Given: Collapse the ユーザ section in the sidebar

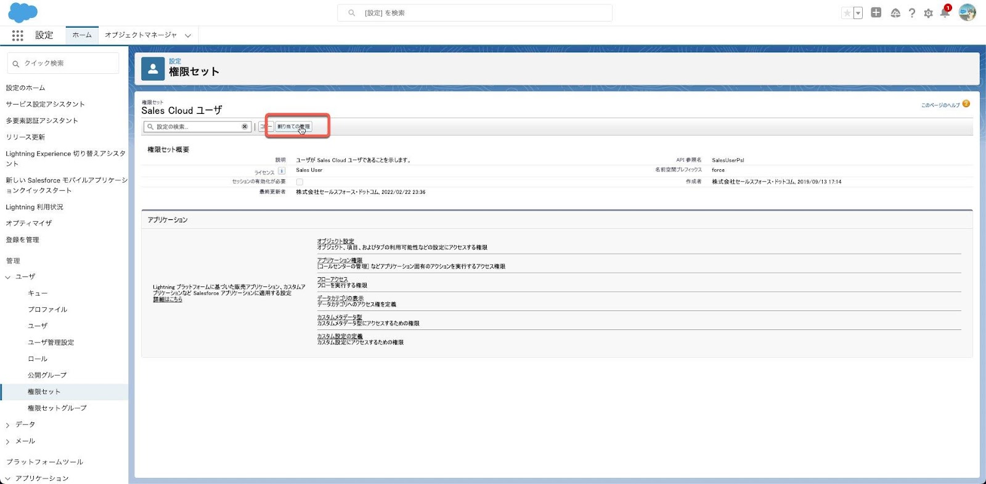Looking at the screenshot, I should 8,277.
